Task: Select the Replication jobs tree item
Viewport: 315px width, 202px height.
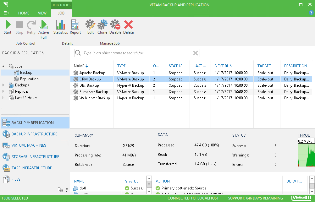Action: click(x=29, y=79)
